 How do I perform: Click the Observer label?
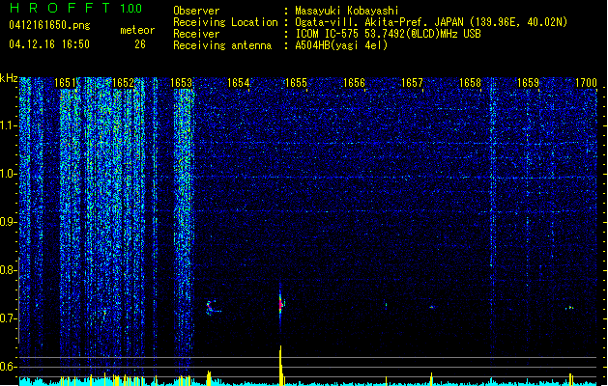(196, 11)
